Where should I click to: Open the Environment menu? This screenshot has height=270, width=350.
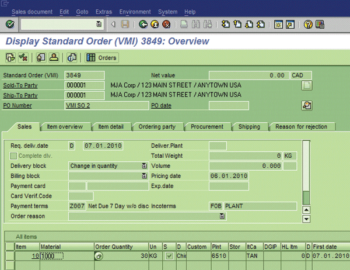coord(135,12)
